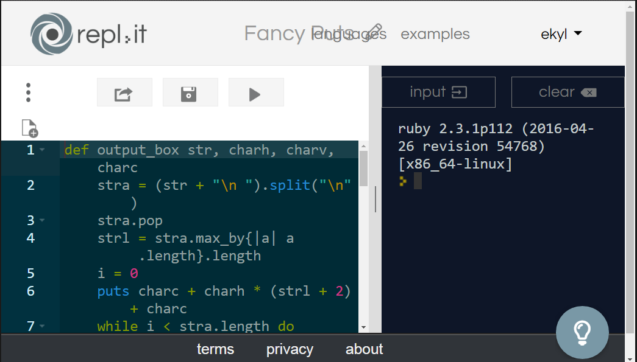Screen dimensions: 637x362
Task: Collapse code fold at line 7
Action: pos(42,326)
